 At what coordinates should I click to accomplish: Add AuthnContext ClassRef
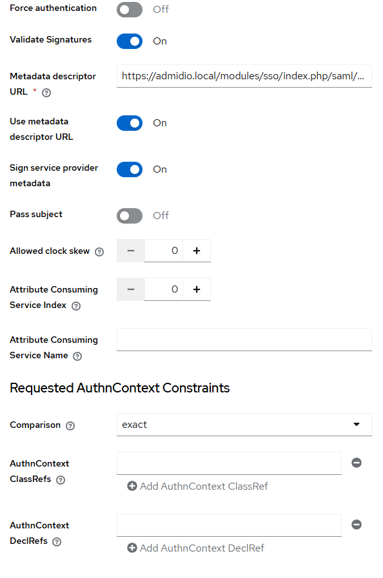[197, 486]
